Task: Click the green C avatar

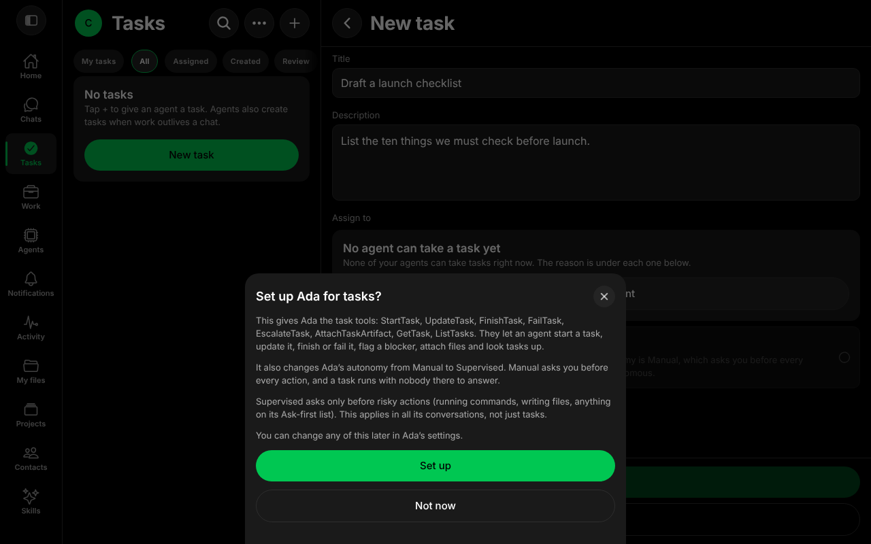Action: pyautogui.click(x=88, y=23)
